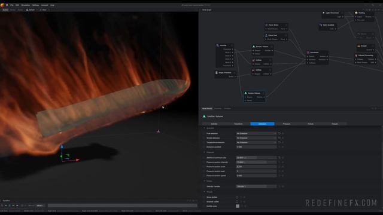Click the reset icon beside Smoke emission
383x215 pixels.
click(x=279, y=138)
